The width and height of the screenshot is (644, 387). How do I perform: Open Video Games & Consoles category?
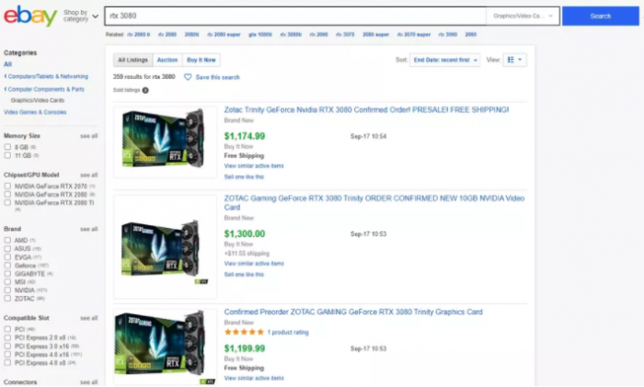pyautogui.click(x=35, y=112)
